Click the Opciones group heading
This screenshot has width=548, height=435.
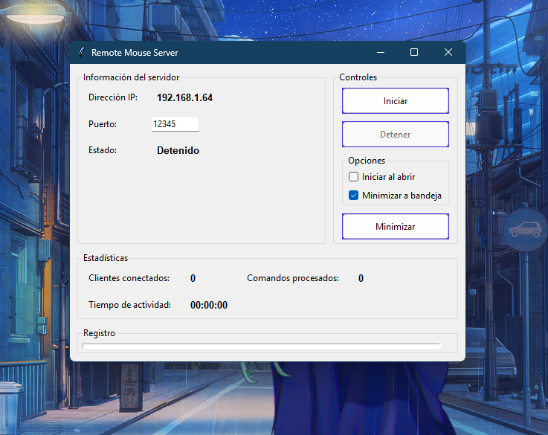coord(367,161)
